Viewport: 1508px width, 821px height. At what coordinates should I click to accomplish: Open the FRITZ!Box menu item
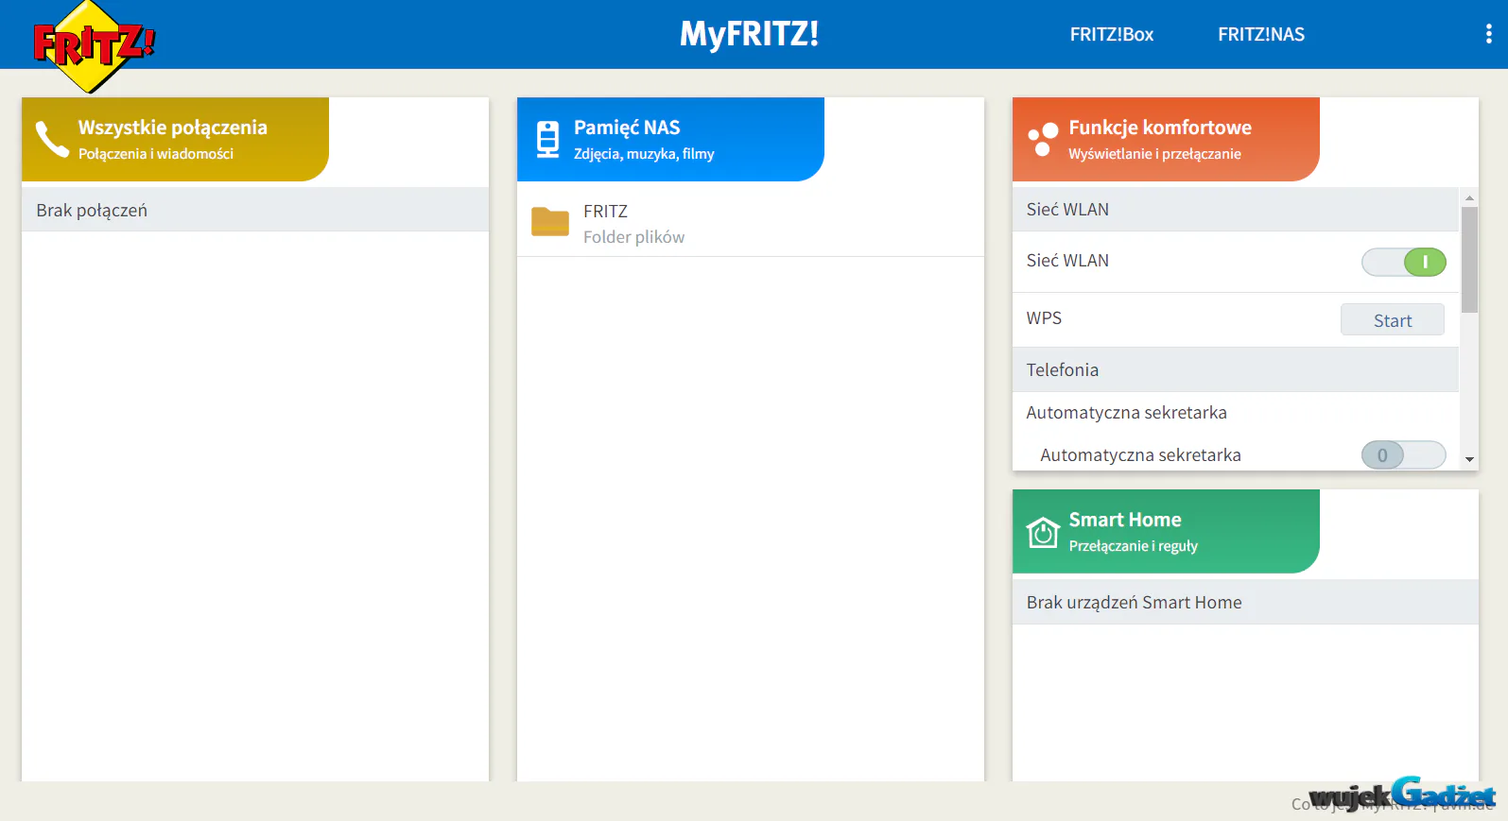1112,34
